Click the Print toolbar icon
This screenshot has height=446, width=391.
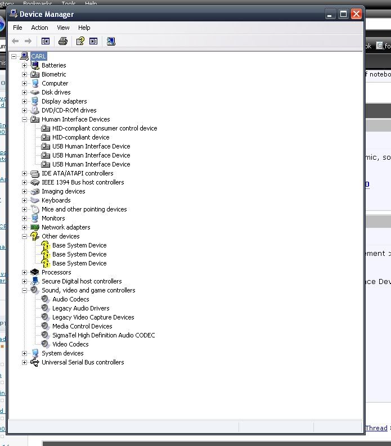tap(63, 41)
